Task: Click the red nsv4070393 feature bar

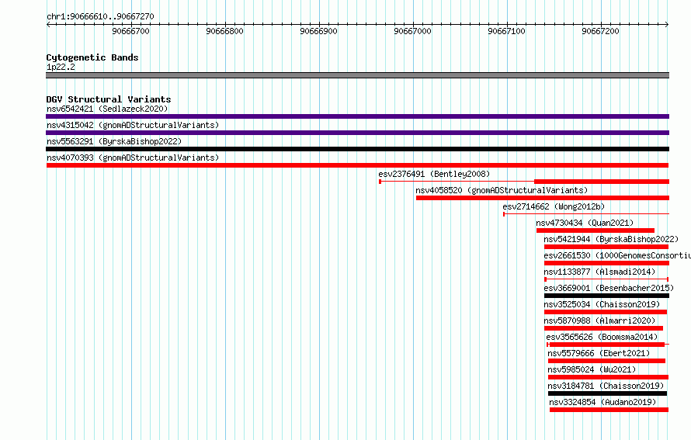Action: [357, 165]
